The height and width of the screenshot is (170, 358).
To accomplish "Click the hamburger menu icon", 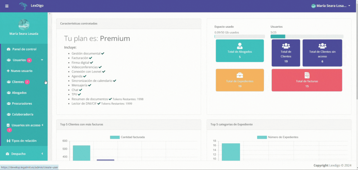I will point(7,6).
